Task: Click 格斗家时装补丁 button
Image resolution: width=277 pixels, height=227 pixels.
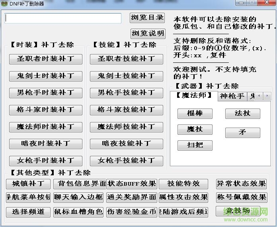Action: 46,110
